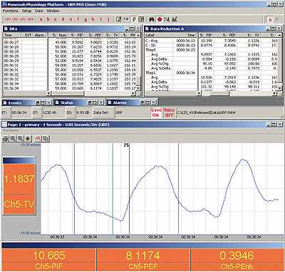Click the Data Reduction horizontal scrollbar thumb

(216, 93)
